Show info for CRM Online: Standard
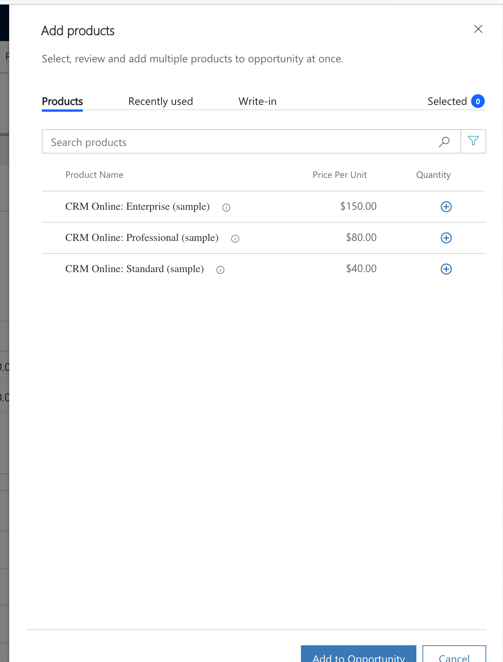This screenshot has width=503, height=662. pyautogui.click(x=220, y=270)
